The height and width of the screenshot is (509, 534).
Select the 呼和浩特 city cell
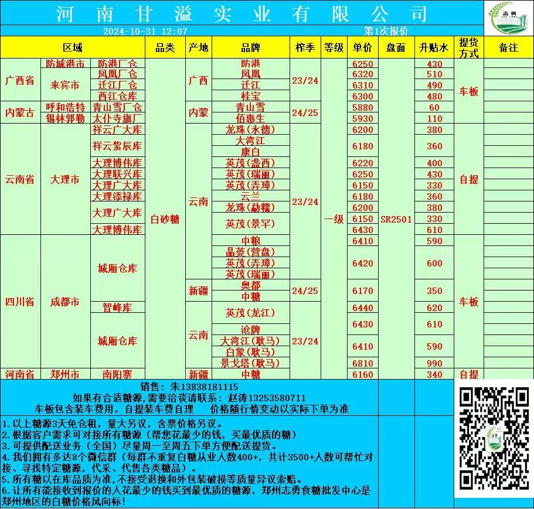click(x=66, y=107)
